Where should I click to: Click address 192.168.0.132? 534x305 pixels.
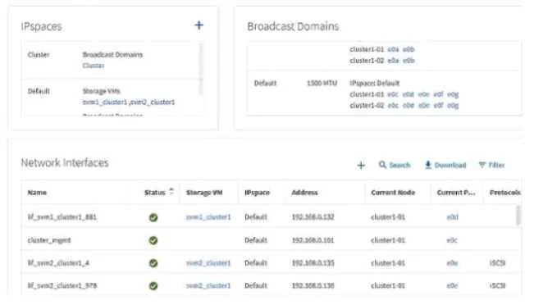pos(313,217)
